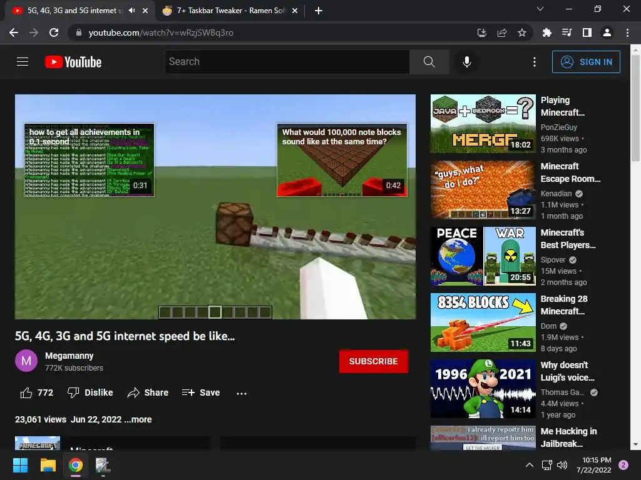Click scrollbar down arrow

click(x=635, y=444)
